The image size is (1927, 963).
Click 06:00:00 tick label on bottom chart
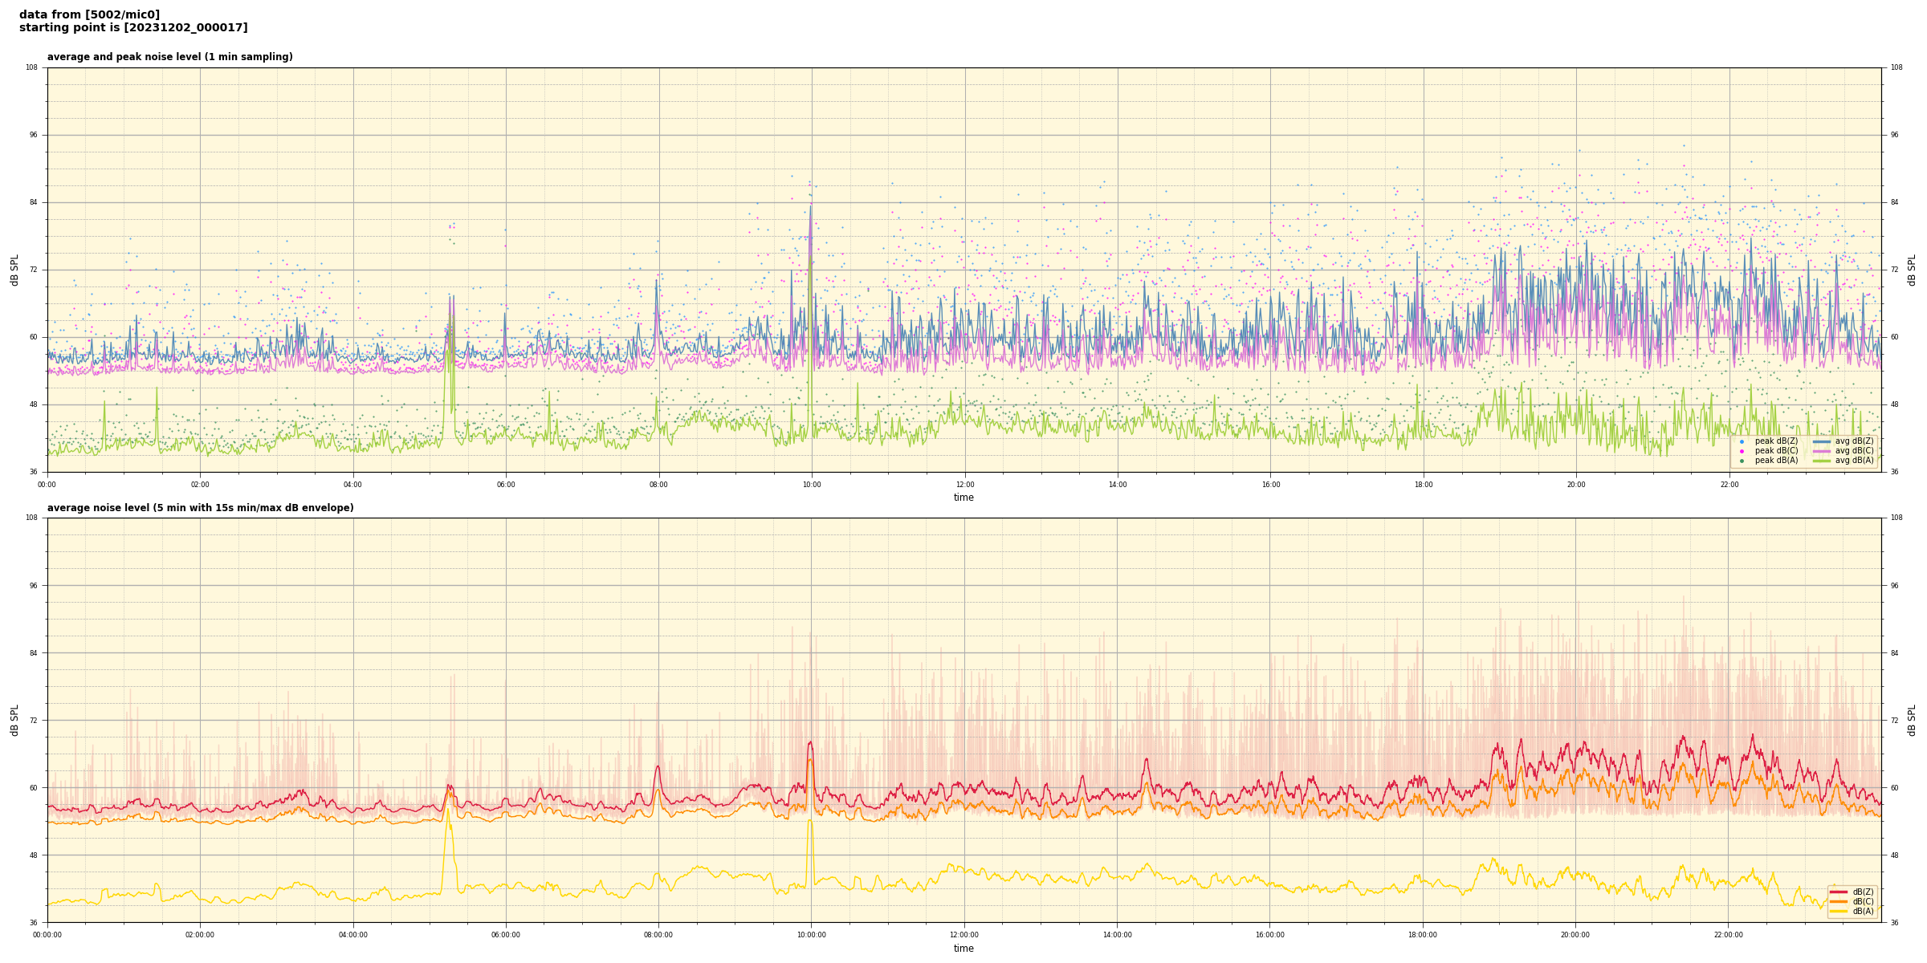click(x=506, y=935)
